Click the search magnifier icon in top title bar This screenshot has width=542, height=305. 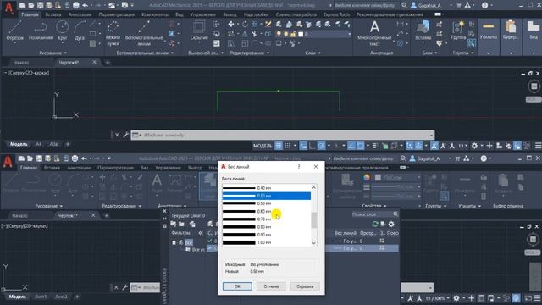[x=404, y=5]
